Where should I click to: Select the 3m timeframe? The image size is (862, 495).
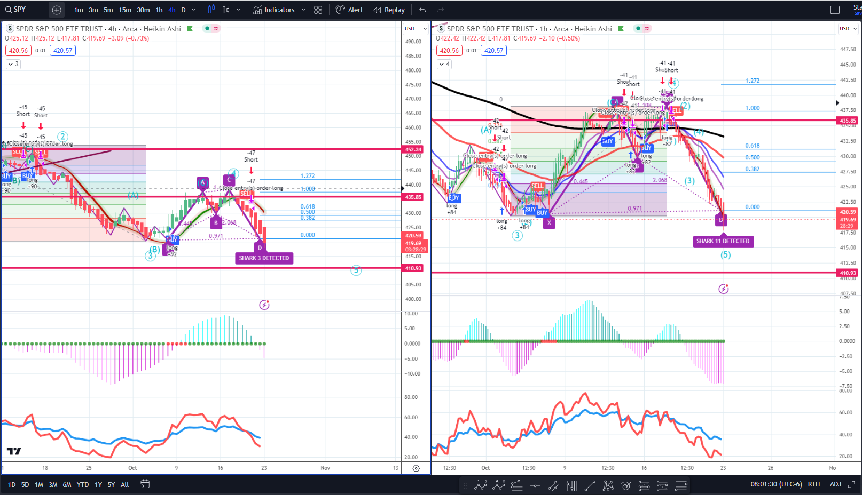point(93,10)
